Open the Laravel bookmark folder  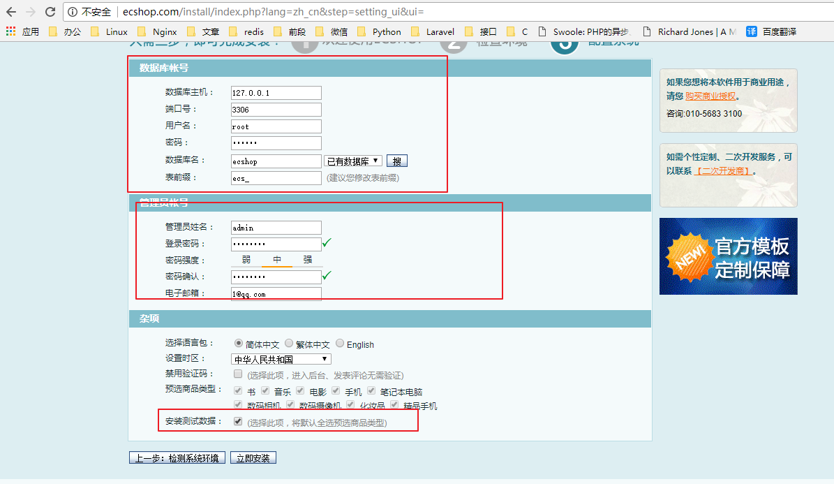click(433, 31)
